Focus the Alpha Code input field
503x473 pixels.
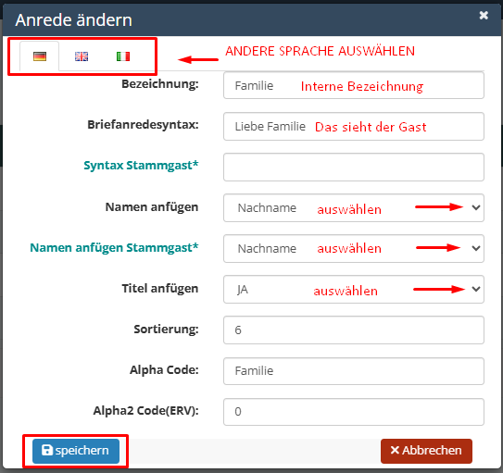click(x=354, y=371)
